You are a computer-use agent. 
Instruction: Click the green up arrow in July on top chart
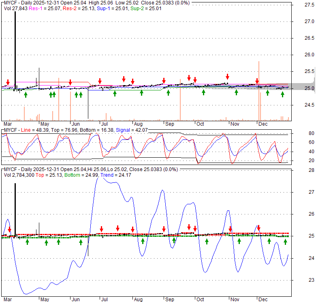(115, 93)
